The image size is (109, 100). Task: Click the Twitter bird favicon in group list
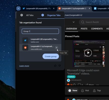coord(25,40)
